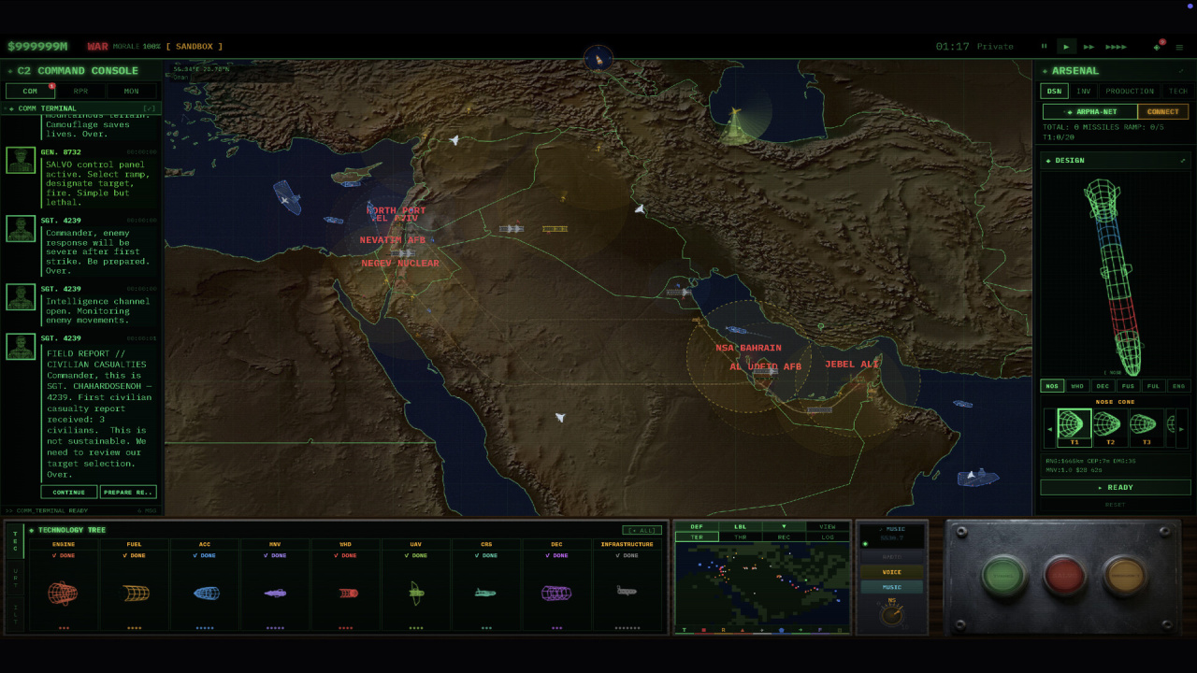Show next nose cone options arrow
1197x673 pixels.
(x=1182, y=429)
